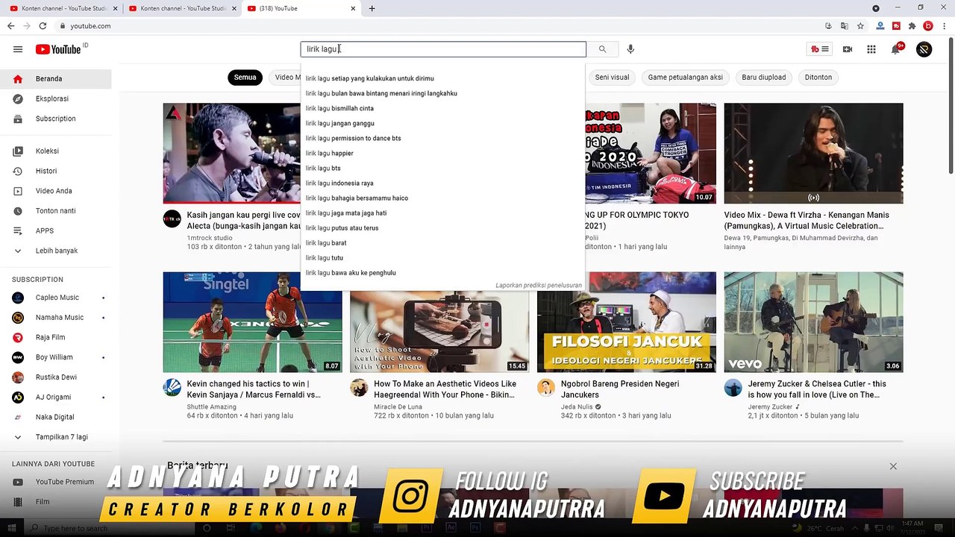Open video title 'Ngobrol Bareng Presiden Negeri Jancukers'

(620, 389)
